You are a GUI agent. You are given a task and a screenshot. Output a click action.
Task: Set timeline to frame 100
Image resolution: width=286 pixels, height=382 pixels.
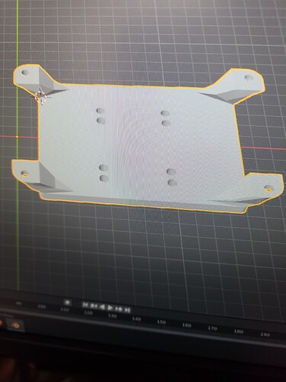coord(42,306)
